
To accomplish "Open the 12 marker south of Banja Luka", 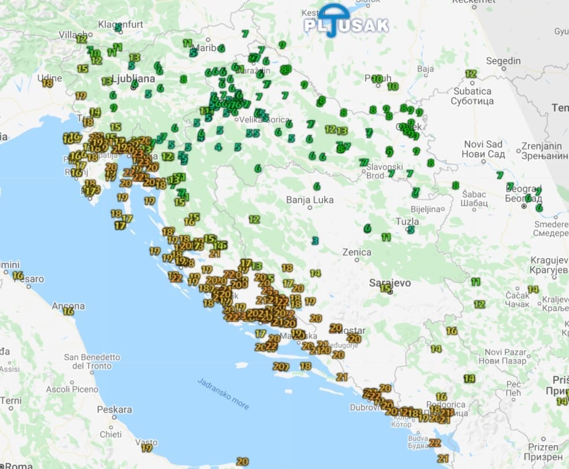I will 254,219.
